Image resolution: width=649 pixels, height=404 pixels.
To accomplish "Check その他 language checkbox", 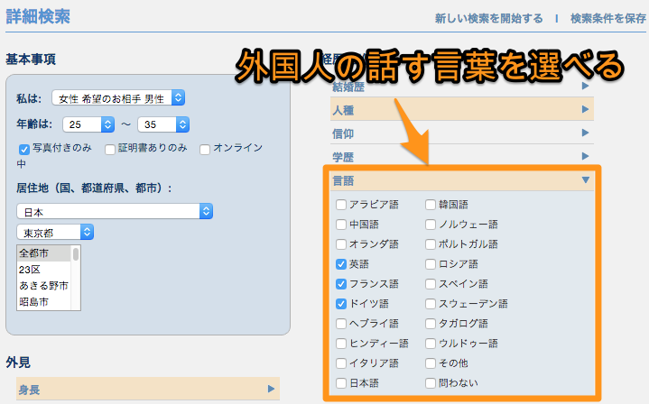I will [x=431, y=363].
